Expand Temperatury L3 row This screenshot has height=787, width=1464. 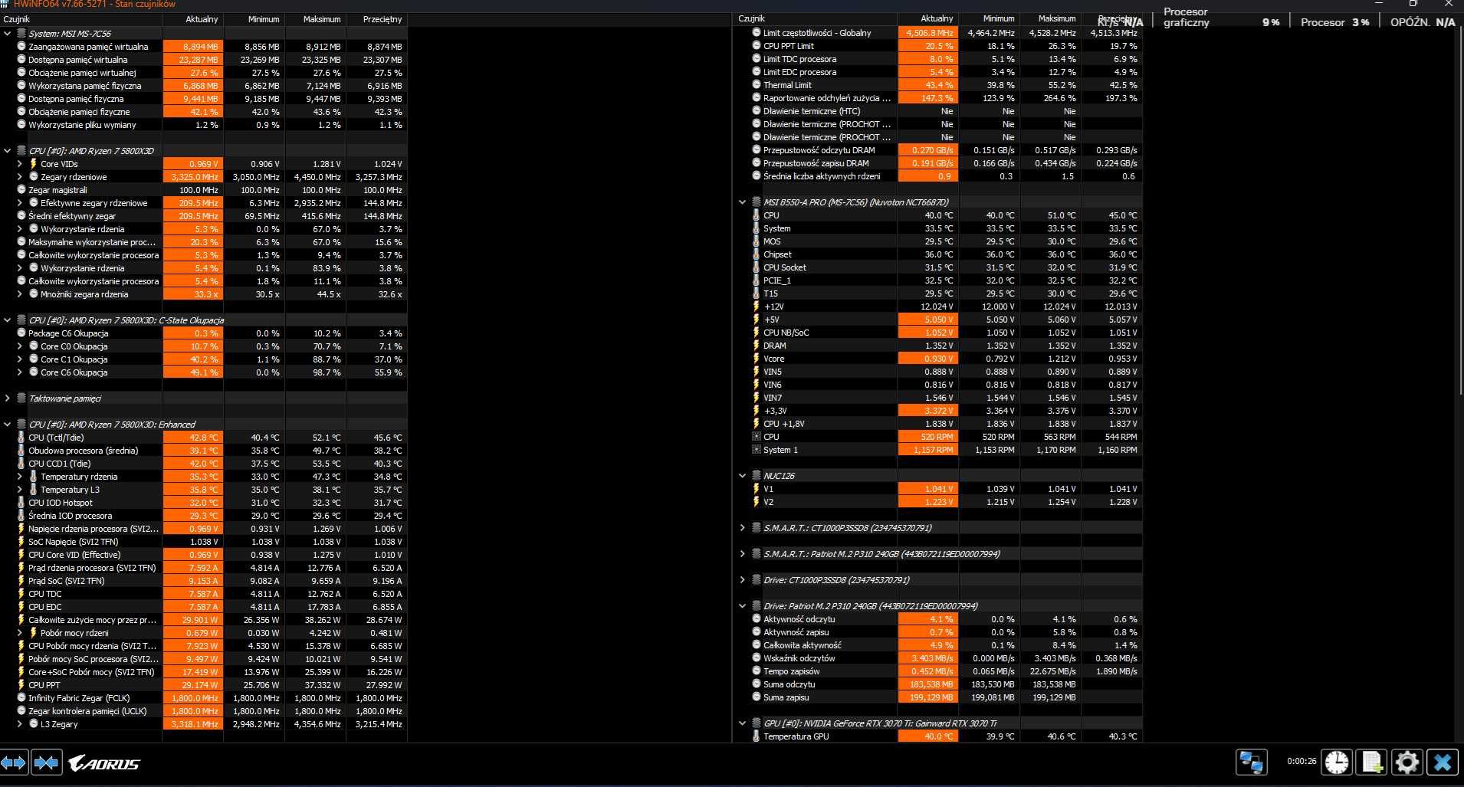pos(20,490)
